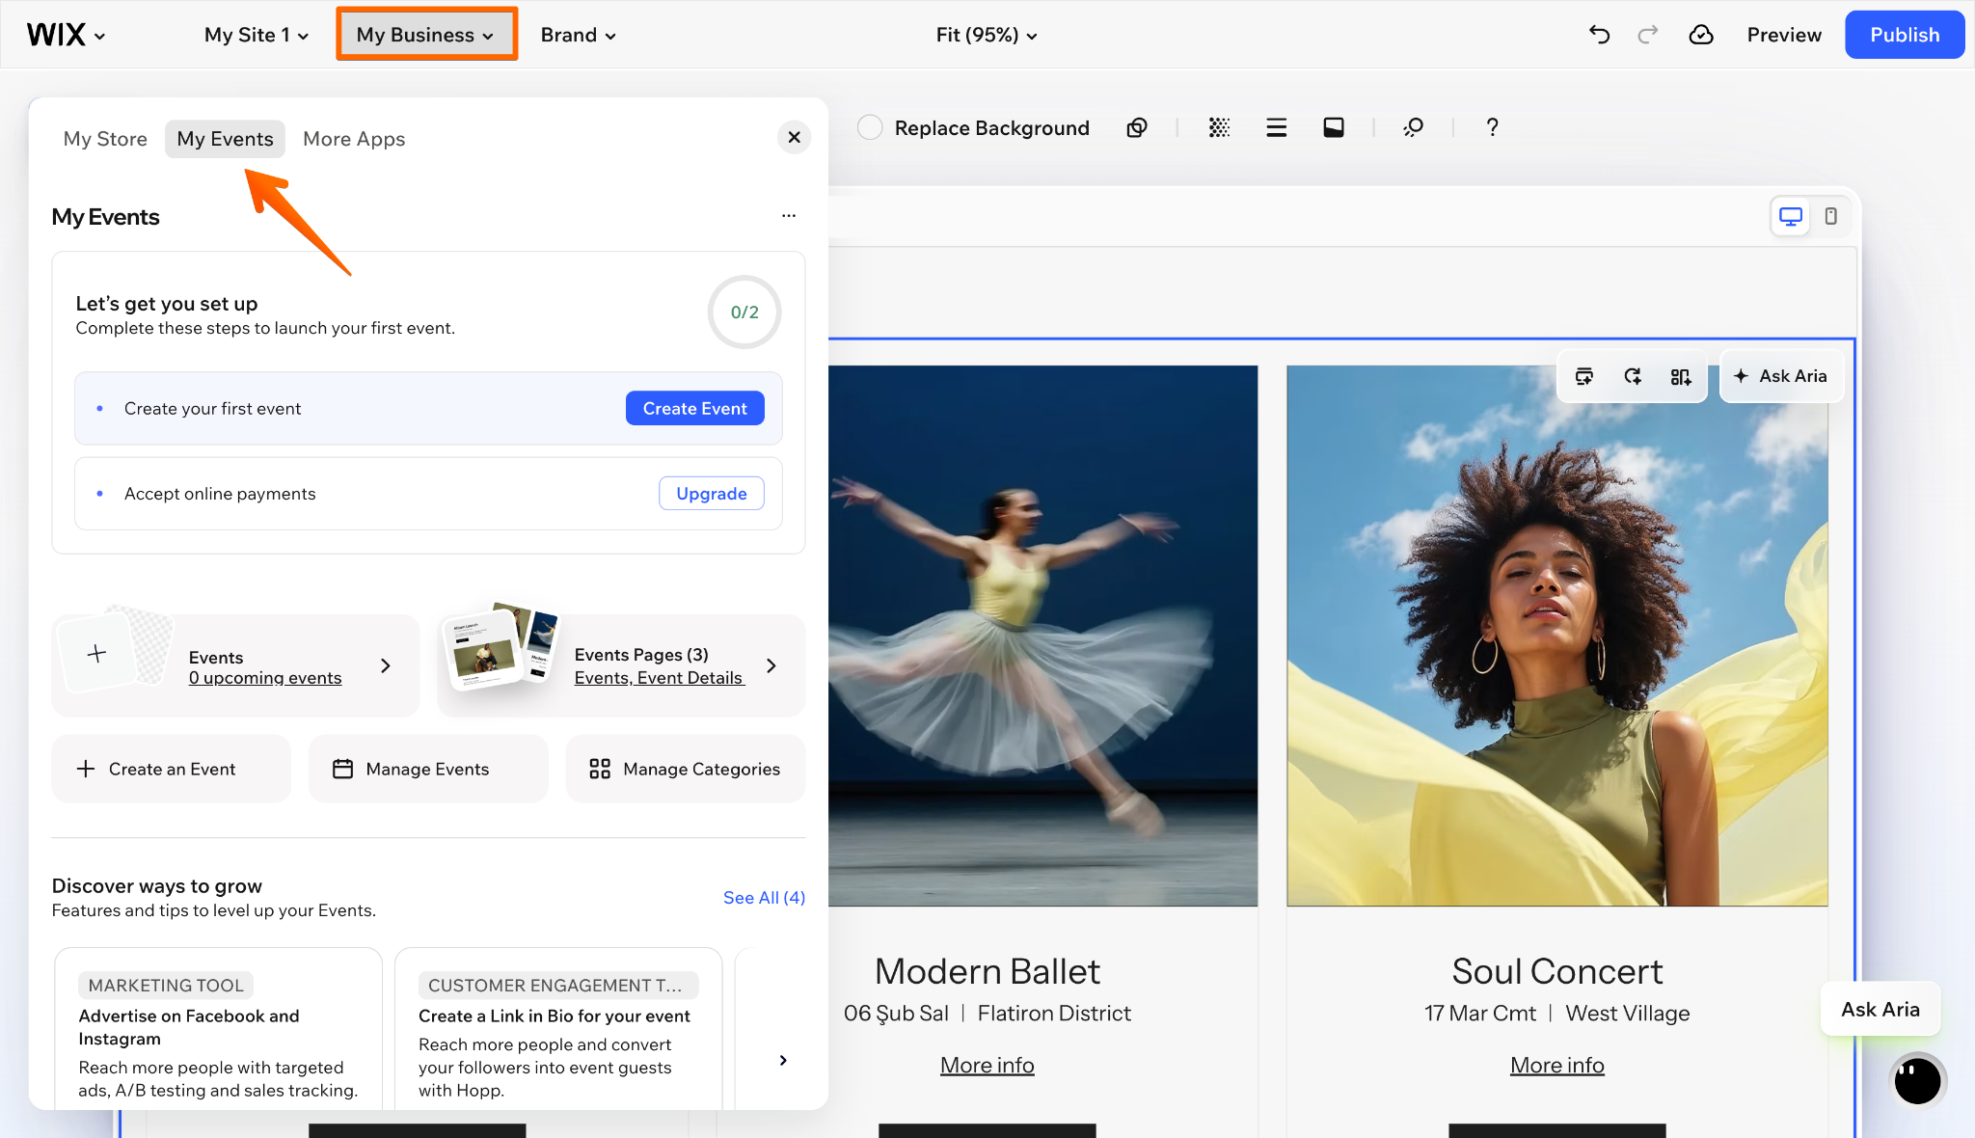Click the Upgrade button

[711, 493]
